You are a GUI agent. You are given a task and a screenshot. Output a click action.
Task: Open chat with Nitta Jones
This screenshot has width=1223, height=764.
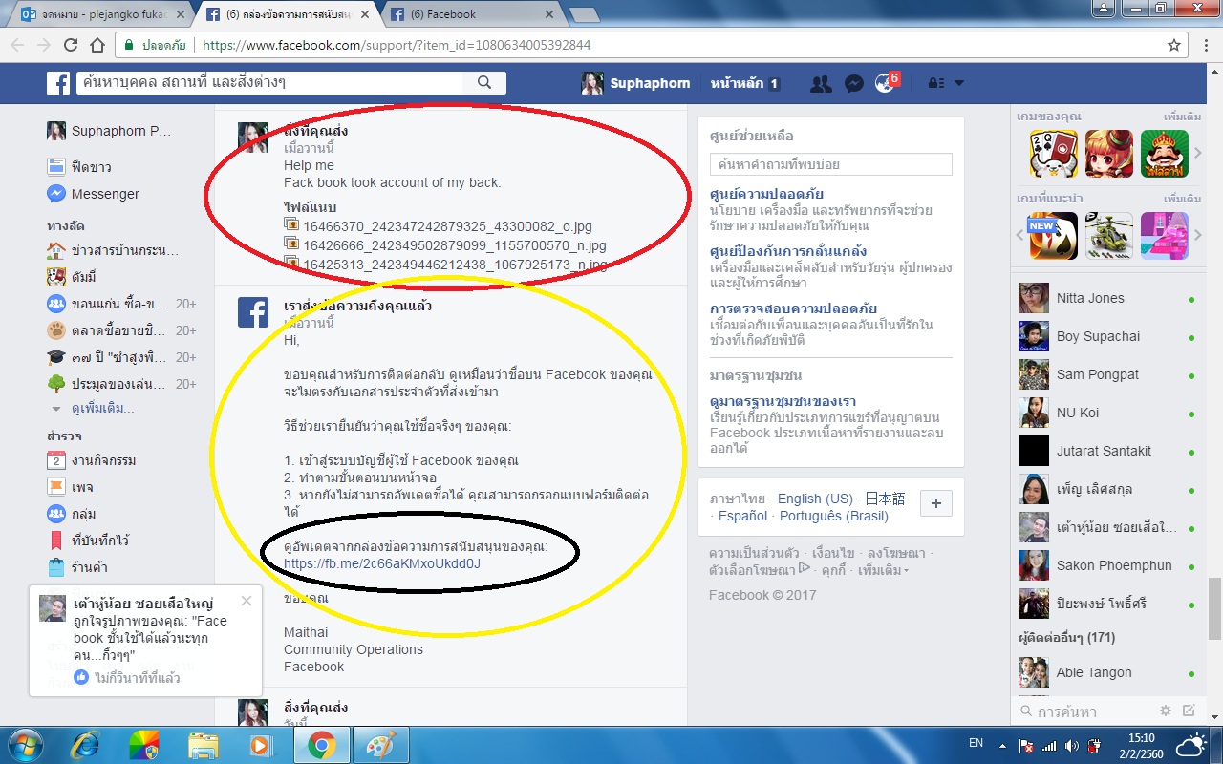(1106, 298)
